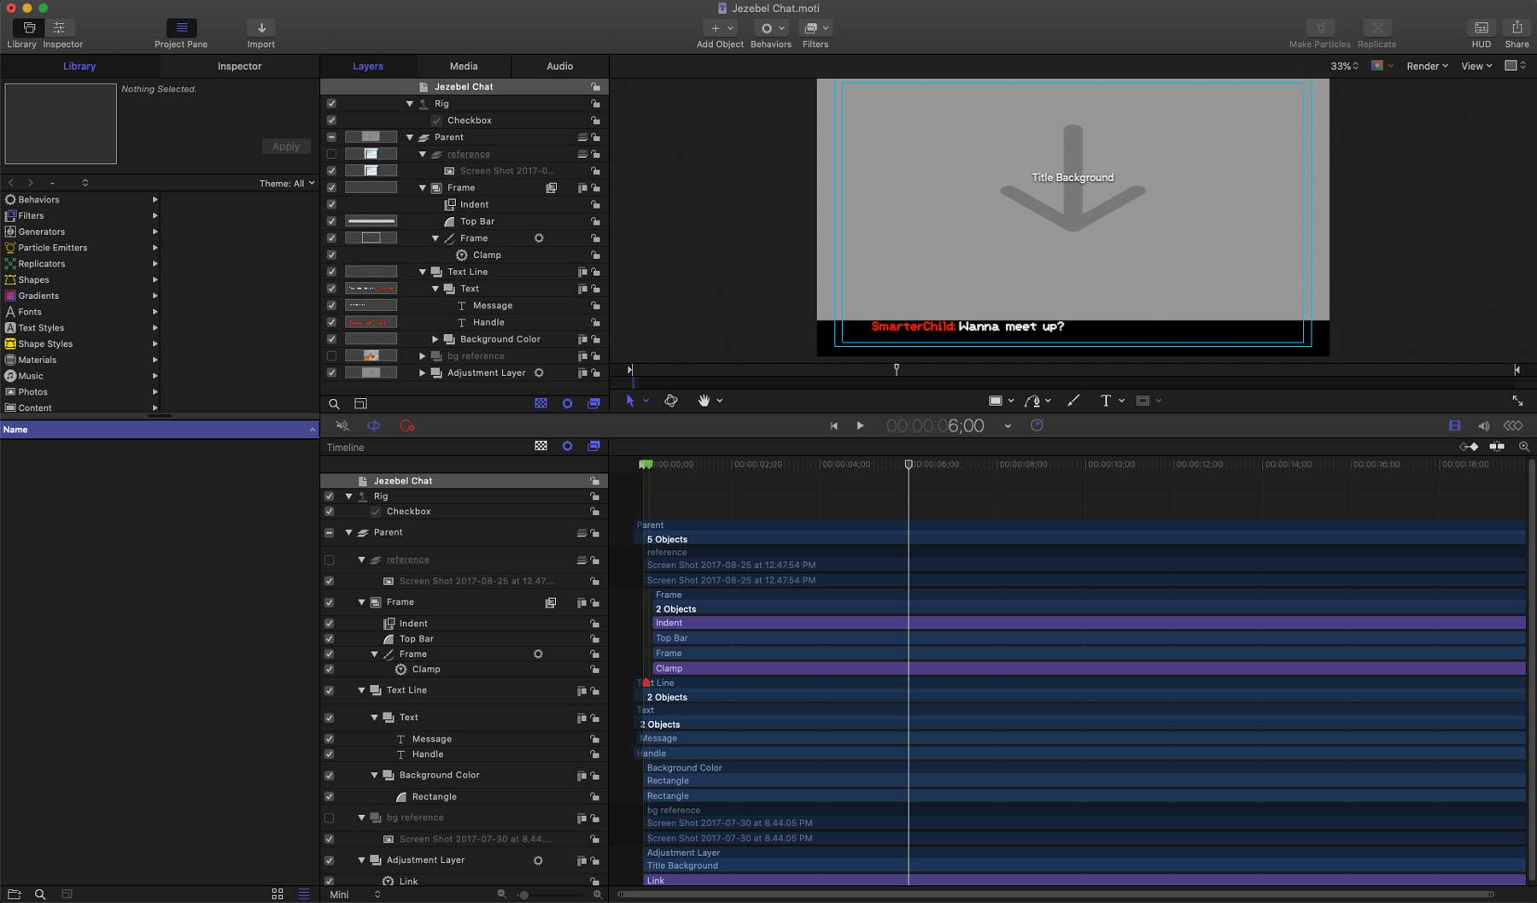Select the Rectangle Mask tool
The width and height of the screenshot is (1537, 903).
1143,401
